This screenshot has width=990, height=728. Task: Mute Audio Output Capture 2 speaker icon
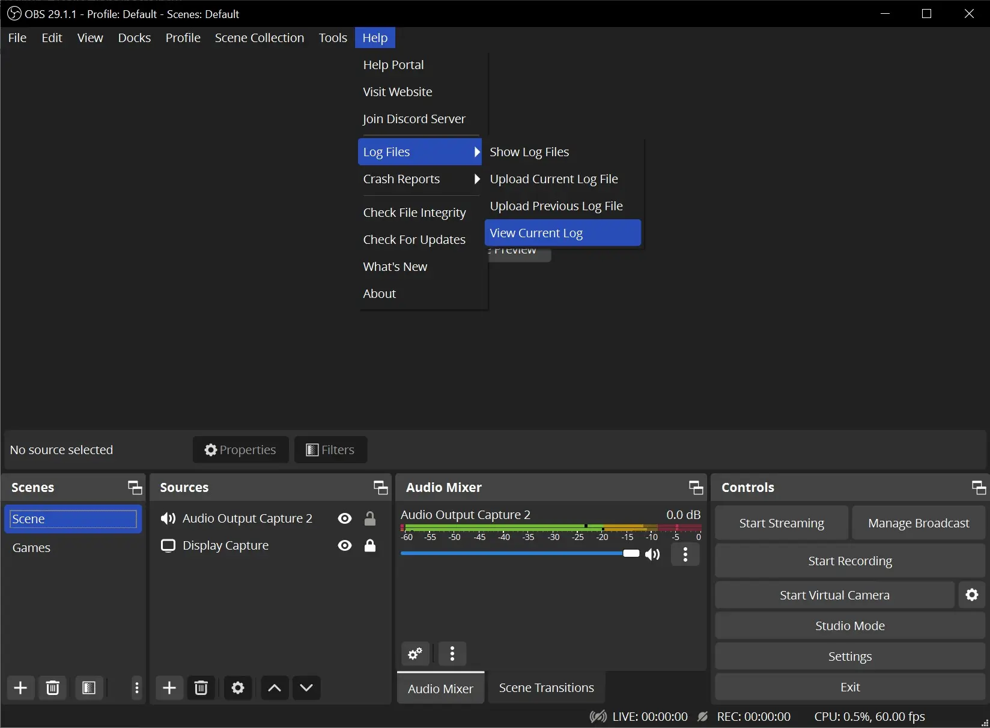pyautogui.click(x=652, y=554)
